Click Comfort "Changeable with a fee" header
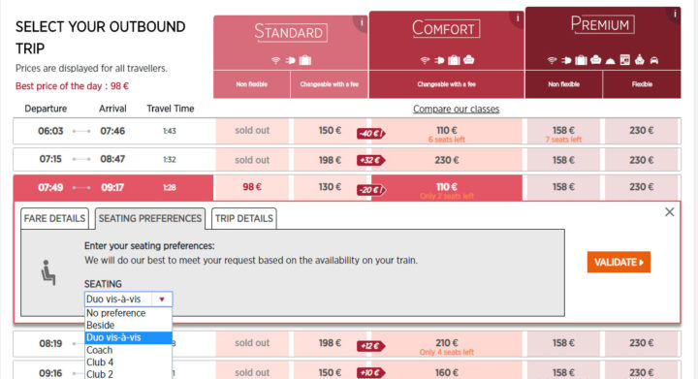 point(447,84)
